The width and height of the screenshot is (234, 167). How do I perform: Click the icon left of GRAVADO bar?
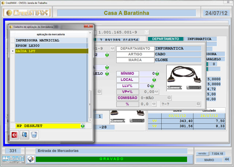click(x=31, y=159)
